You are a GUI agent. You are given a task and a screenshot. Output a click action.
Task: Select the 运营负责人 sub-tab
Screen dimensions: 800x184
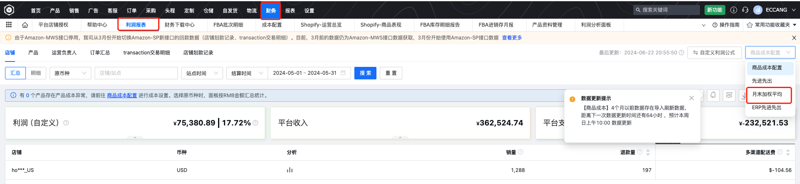tap(64, 53)
